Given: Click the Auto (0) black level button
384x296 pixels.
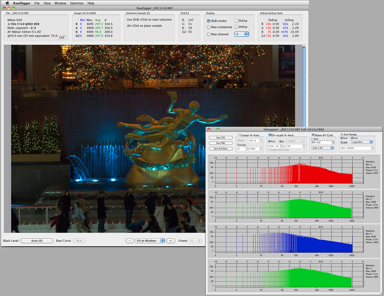Looking at the screenshot, I should click(37, 241).
